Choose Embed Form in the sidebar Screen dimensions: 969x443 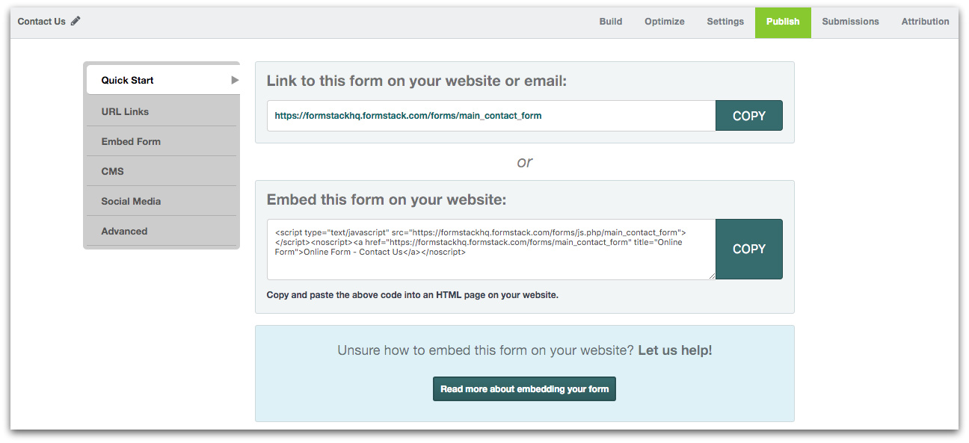(x=131, y=141)
